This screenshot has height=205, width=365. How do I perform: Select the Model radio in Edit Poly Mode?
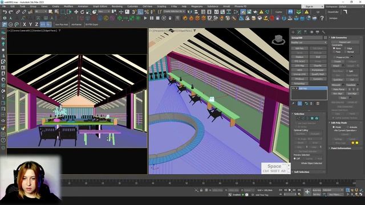(x=334, y=127)
